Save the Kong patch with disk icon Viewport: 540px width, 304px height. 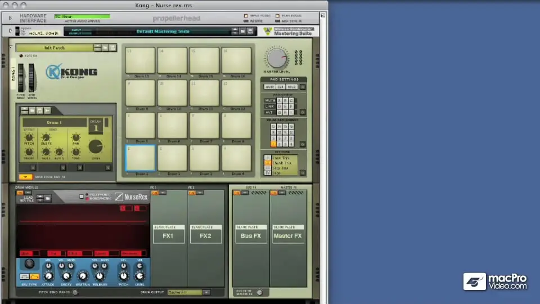(x=112, y=47)
